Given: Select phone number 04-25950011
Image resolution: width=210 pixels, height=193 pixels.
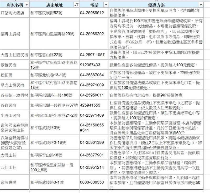Looking at the screenshot, I should [x=94, y=95].
